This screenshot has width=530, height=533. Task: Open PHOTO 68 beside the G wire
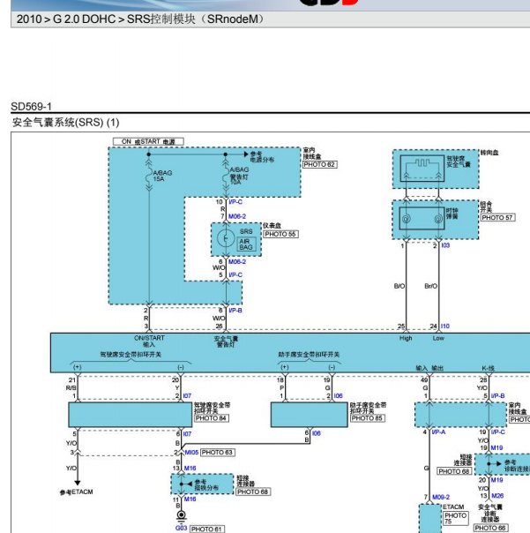(454, 471)
